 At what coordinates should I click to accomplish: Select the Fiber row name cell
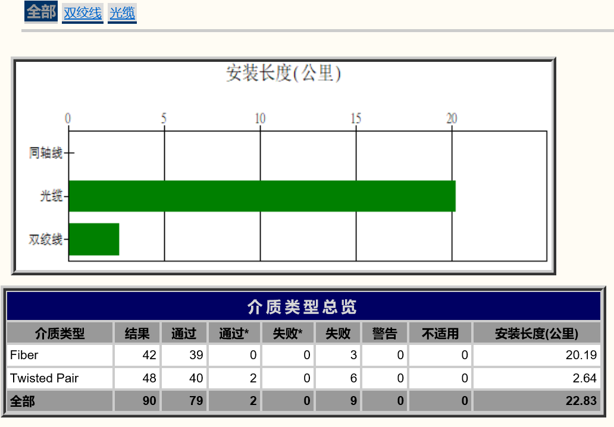(59, 356)
